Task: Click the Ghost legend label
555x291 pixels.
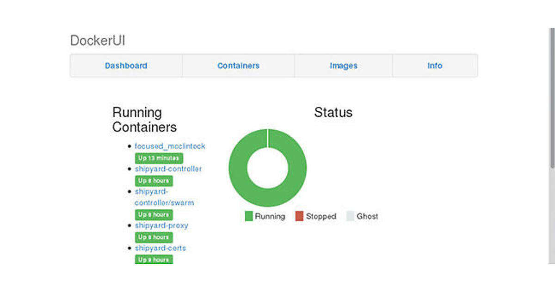Action: tap(367, 216)
